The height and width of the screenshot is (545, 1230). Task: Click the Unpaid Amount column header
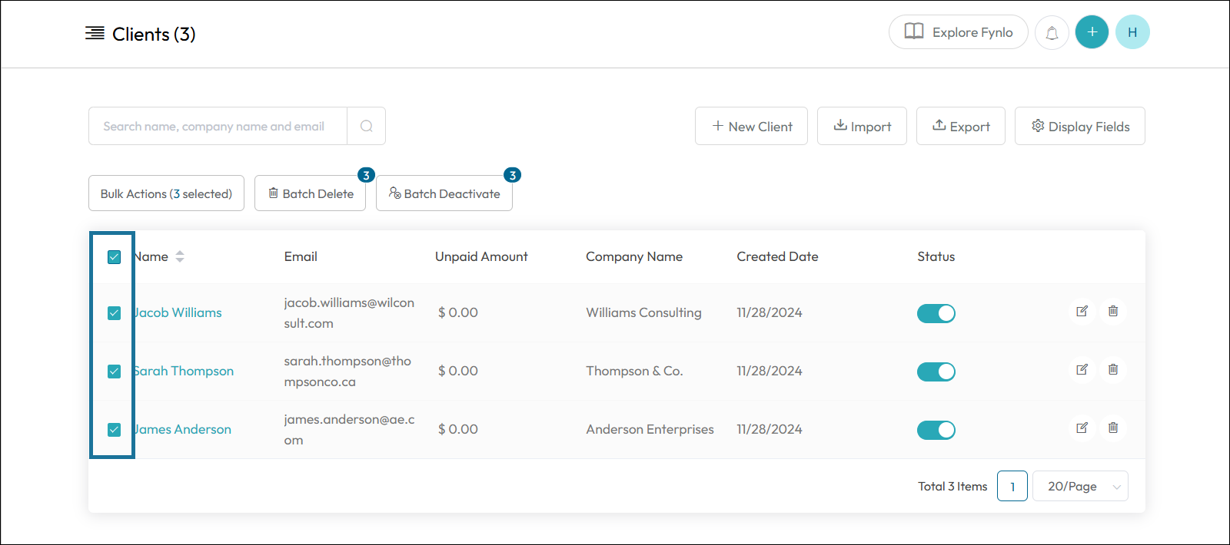coord(481,256)
